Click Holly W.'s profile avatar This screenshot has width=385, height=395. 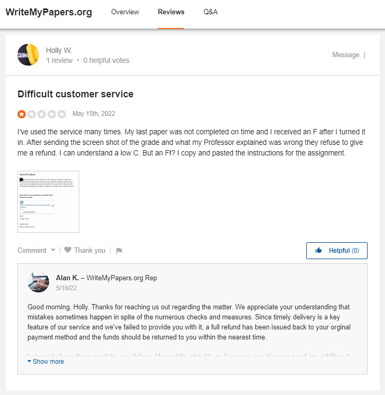coord(28,55)
